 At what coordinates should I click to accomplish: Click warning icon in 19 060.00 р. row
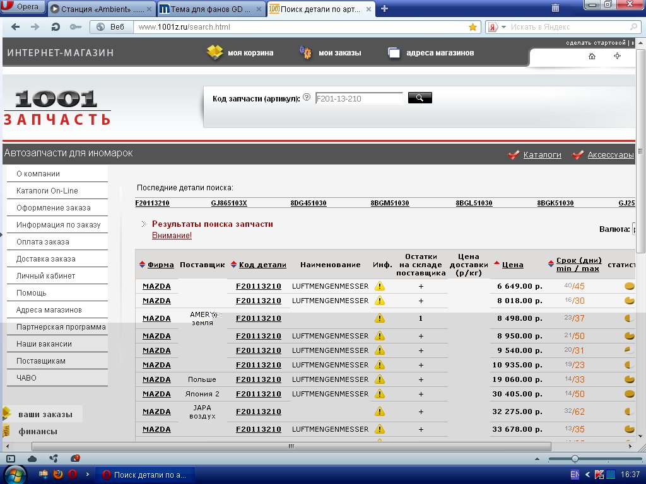pos(380,379)
